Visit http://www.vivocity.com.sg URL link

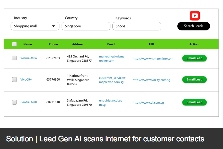[151, 80]
